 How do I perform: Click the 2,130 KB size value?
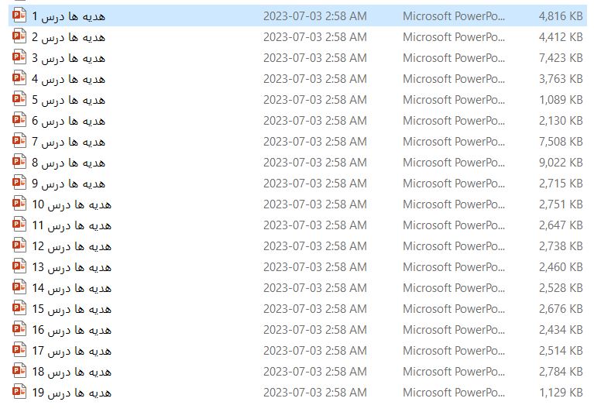[x=561, y=120]
